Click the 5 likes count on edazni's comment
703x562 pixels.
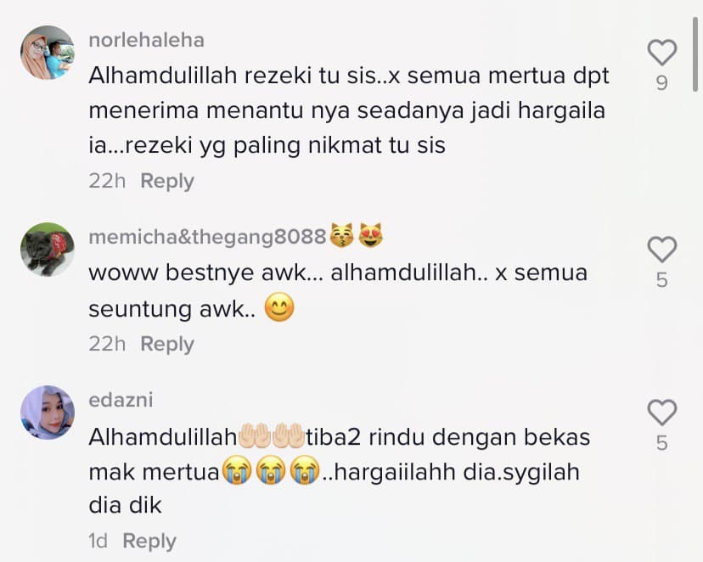661,443
